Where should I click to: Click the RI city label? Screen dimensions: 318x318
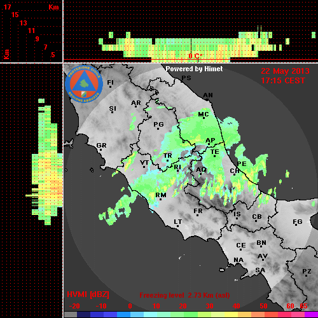[177, 167]
